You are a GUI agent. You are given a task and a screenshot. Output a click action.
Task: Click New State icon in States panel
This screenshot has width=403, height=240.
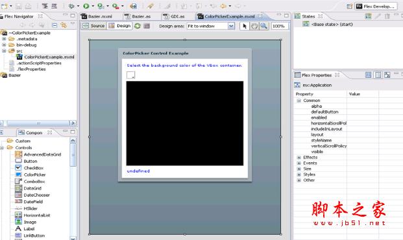(x=369, y=16)
